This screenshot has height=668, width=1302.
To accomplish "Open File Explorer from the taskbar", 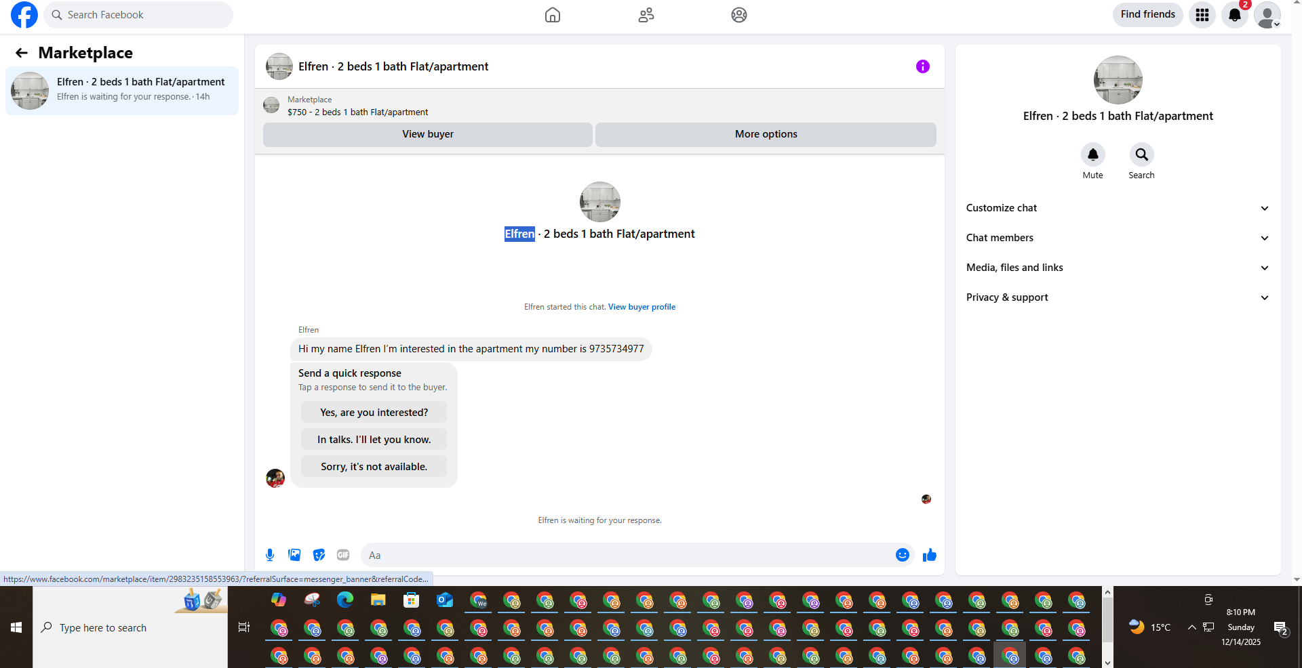I will click(x=378, y=600).
